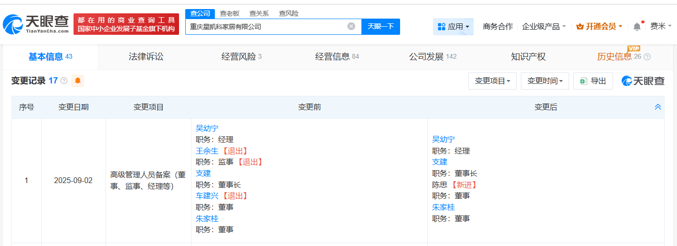
Task: Click the 变更后 column header
Action: (x=546, y=107)
